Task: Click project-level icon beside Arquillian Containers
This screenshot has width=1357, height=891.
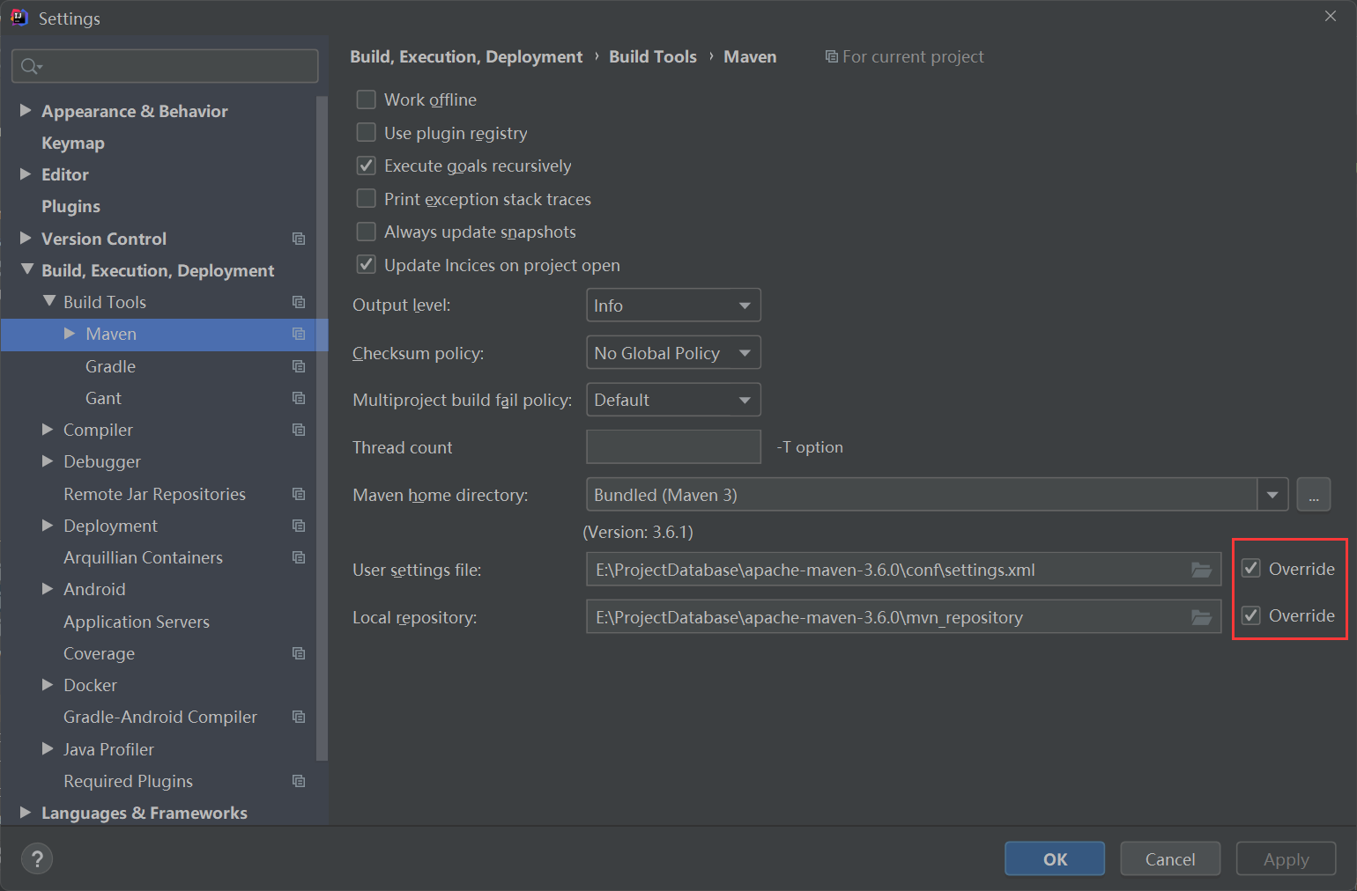Action: [299, 557]
